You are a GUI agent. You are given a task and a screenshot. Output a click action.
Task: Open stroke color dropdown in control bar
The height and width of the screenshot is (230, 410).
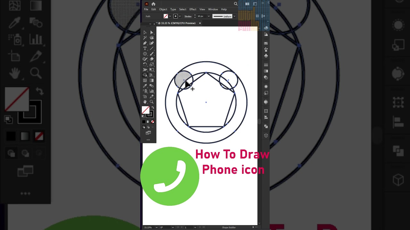(180, 16)
